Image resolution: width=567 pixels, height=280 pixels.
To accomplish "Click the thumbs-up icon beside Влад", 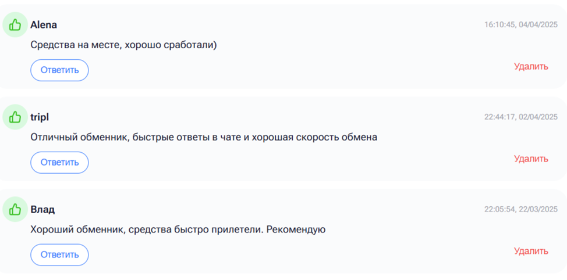I will pos(15,209).
